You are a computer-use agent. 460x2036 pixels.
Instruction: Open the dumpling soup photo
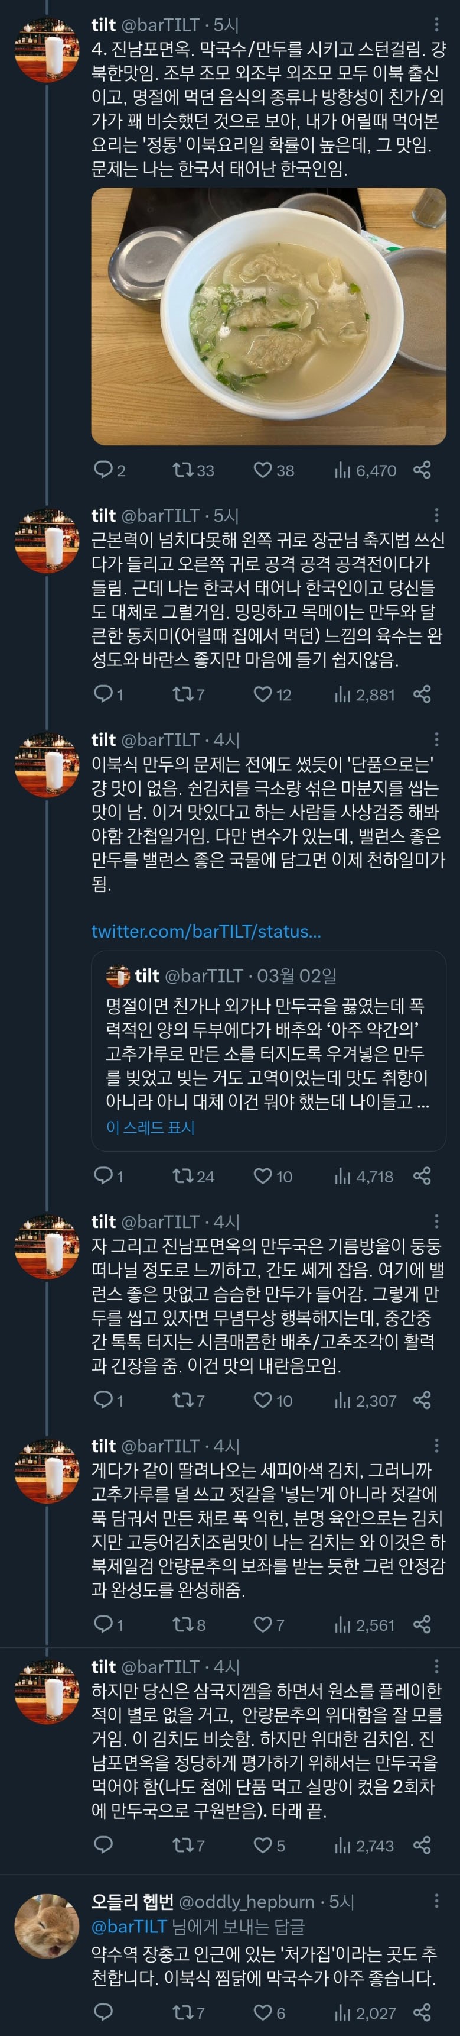(269, 316)
